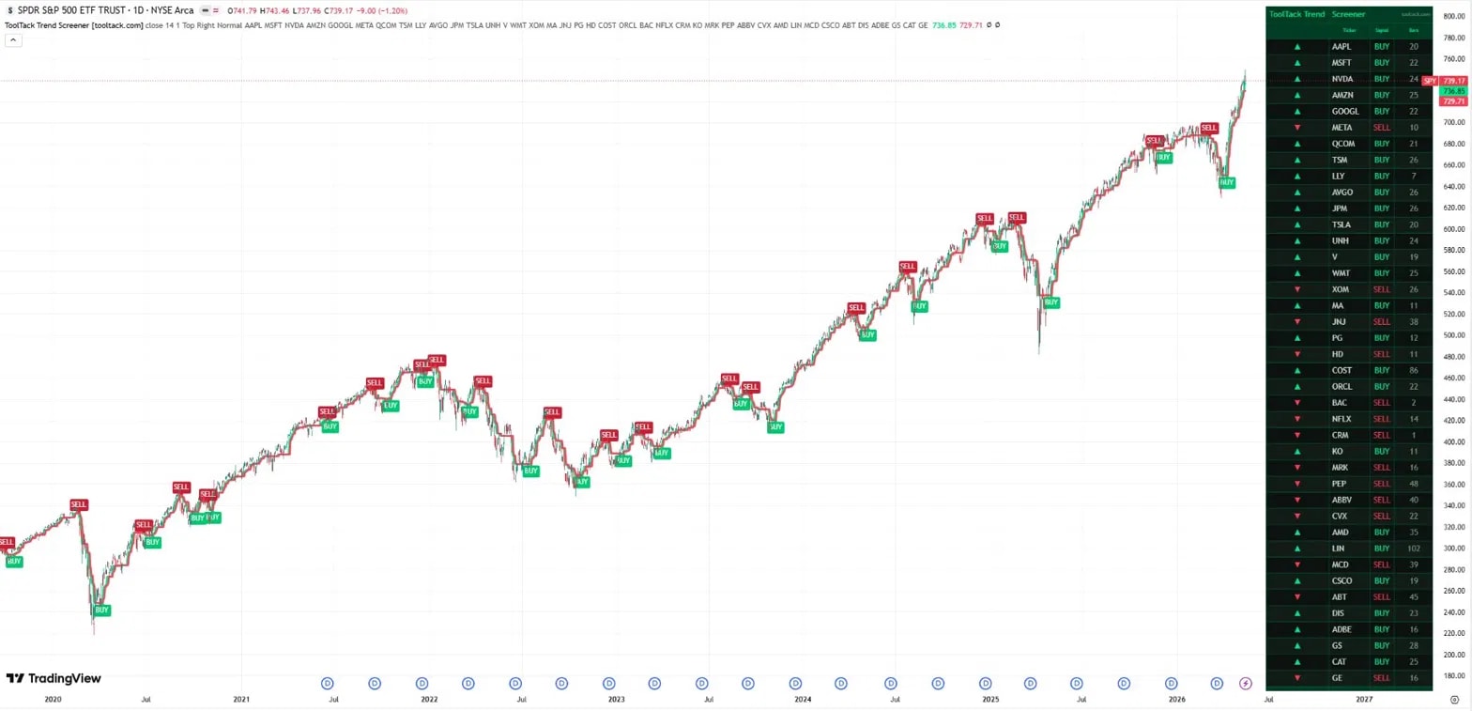The width and height of the screenshot is (1472, 711).
Task: Click the first dividend D marker on timeline
Action: coord(329,683)
